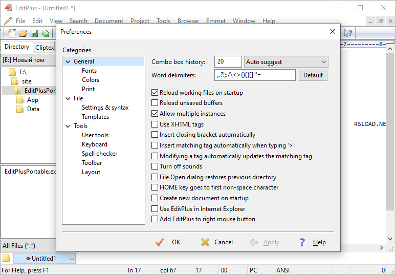Check HOME key goes to first non-space character
The image size is (396, 275).
155,187
